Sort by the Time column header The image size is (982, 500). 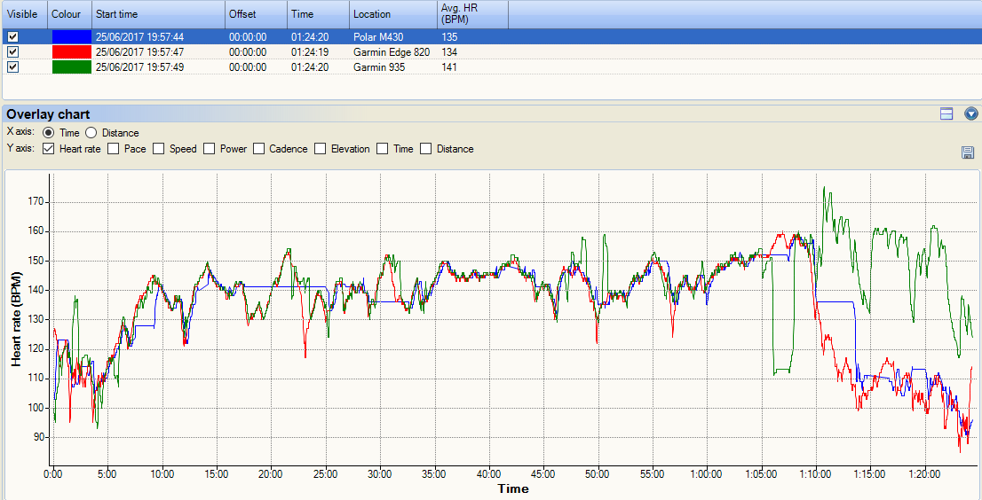[x=318, y=14]
